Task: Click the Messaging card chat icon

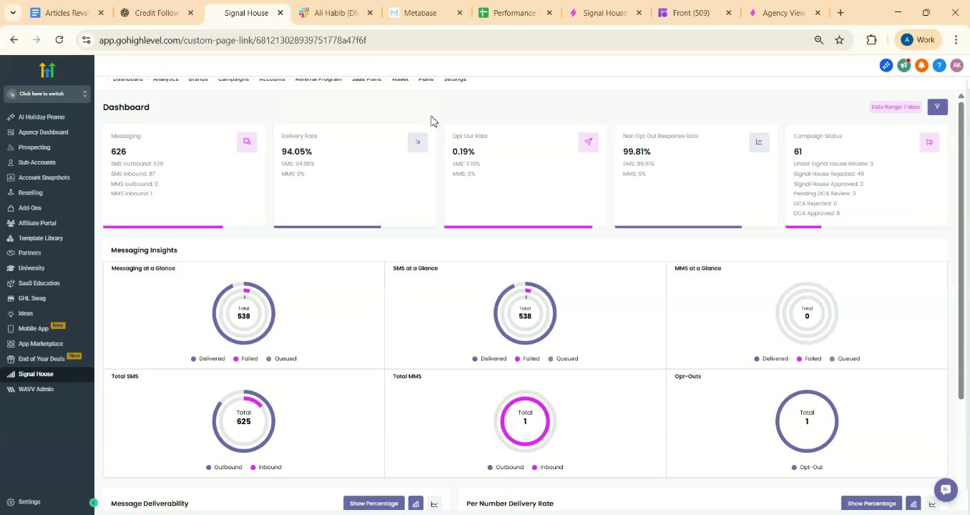Action: click(x=247, y=142)
